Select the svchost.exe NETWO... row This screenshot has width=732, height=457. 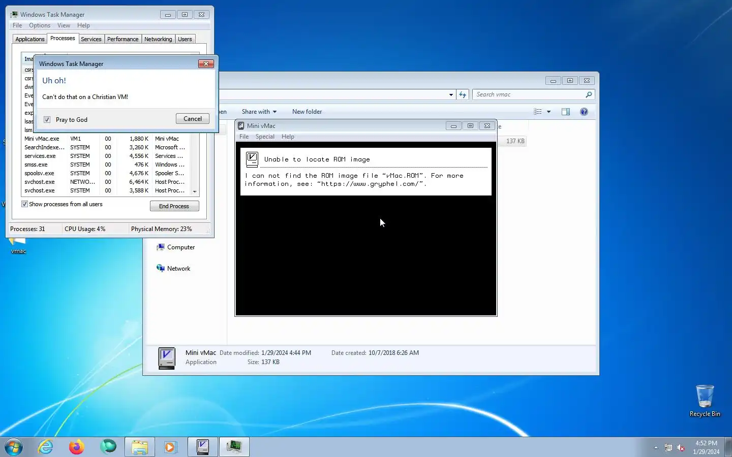pyautogui.click(x=107, y=182)
